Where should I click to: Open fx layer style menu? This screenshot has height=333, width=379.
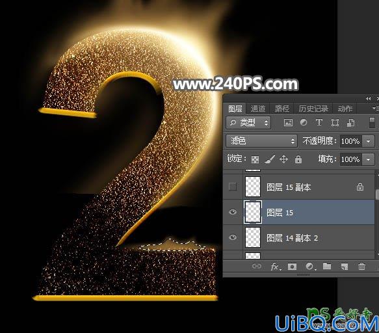[x=276, y=267]
